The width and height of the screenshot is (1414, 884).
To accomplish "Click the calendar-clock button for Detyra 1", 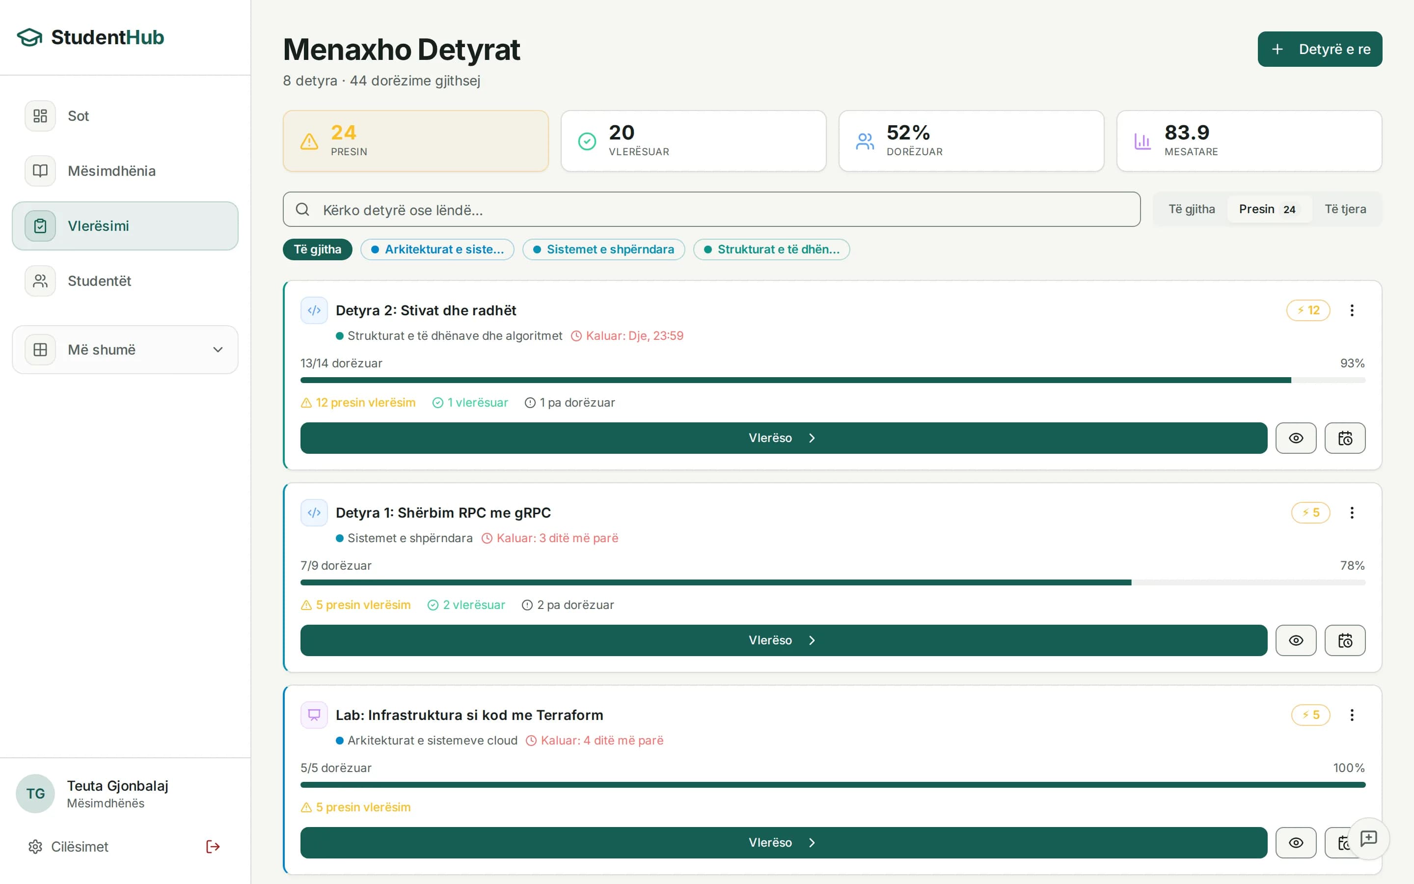I will click(x=1344, y=640).
